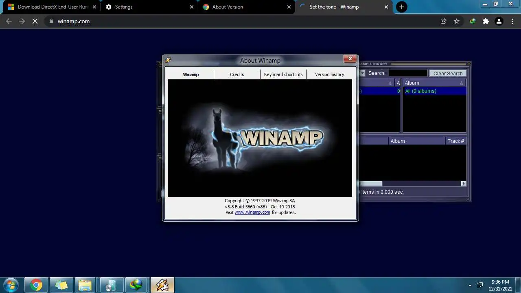Select All (0 albums) row

coord(434,91)
